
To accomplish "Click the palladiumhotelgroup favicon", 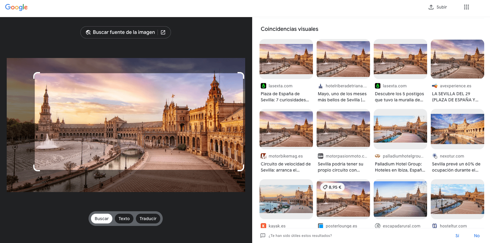I will point(378,156).
